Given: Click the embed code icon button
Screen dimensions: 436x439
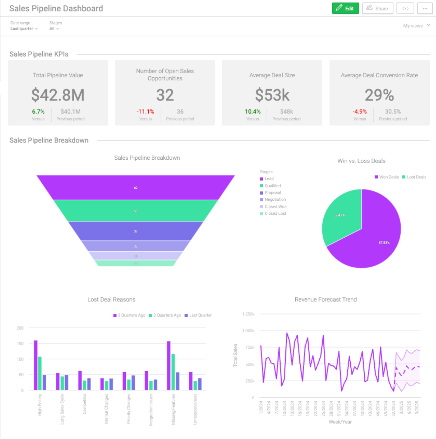Looking at the screenshot, I should [x=405, y=9].
